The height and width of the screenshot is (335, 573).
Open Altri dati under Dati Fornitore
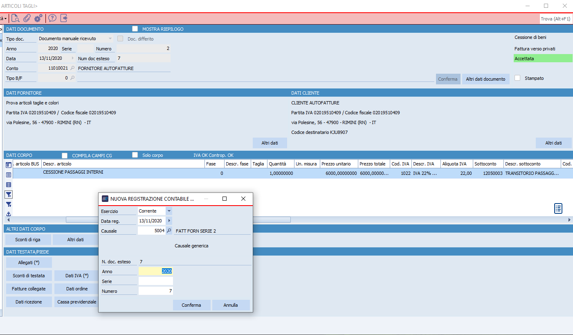(x=270, y=143)
